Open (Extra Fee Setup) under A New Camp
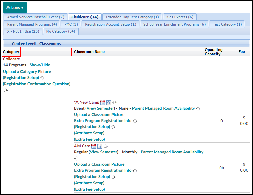The image size is (253, 195). [x=89, y=139]
